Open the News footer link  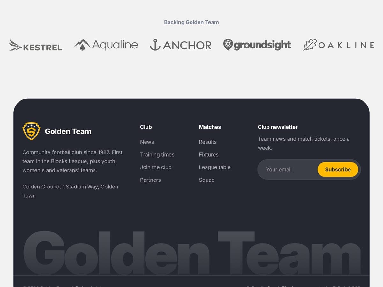pos(147,142)
